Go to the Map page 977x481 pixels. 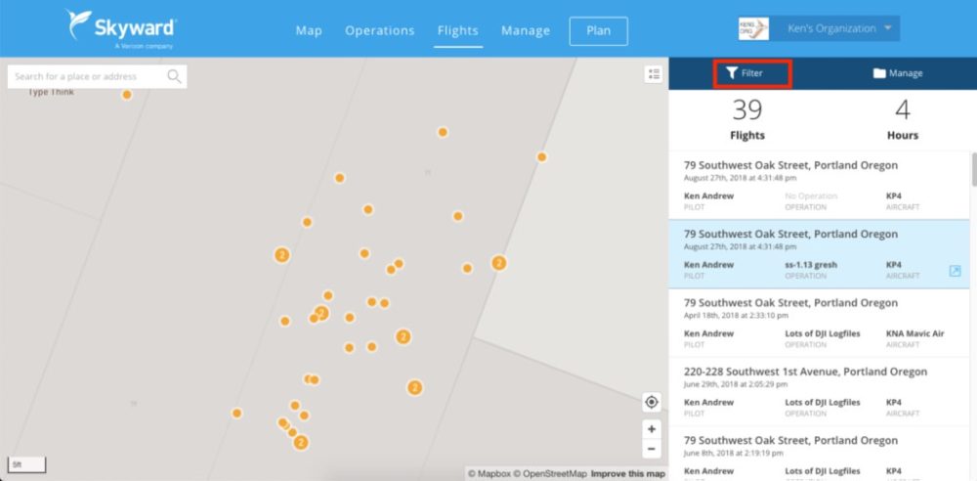tap(309, 30)
